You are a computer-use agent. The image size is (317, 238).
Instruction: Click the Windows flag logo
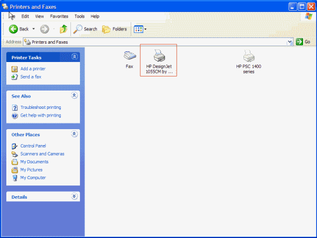pyautogui.click(x=309, y=16)
